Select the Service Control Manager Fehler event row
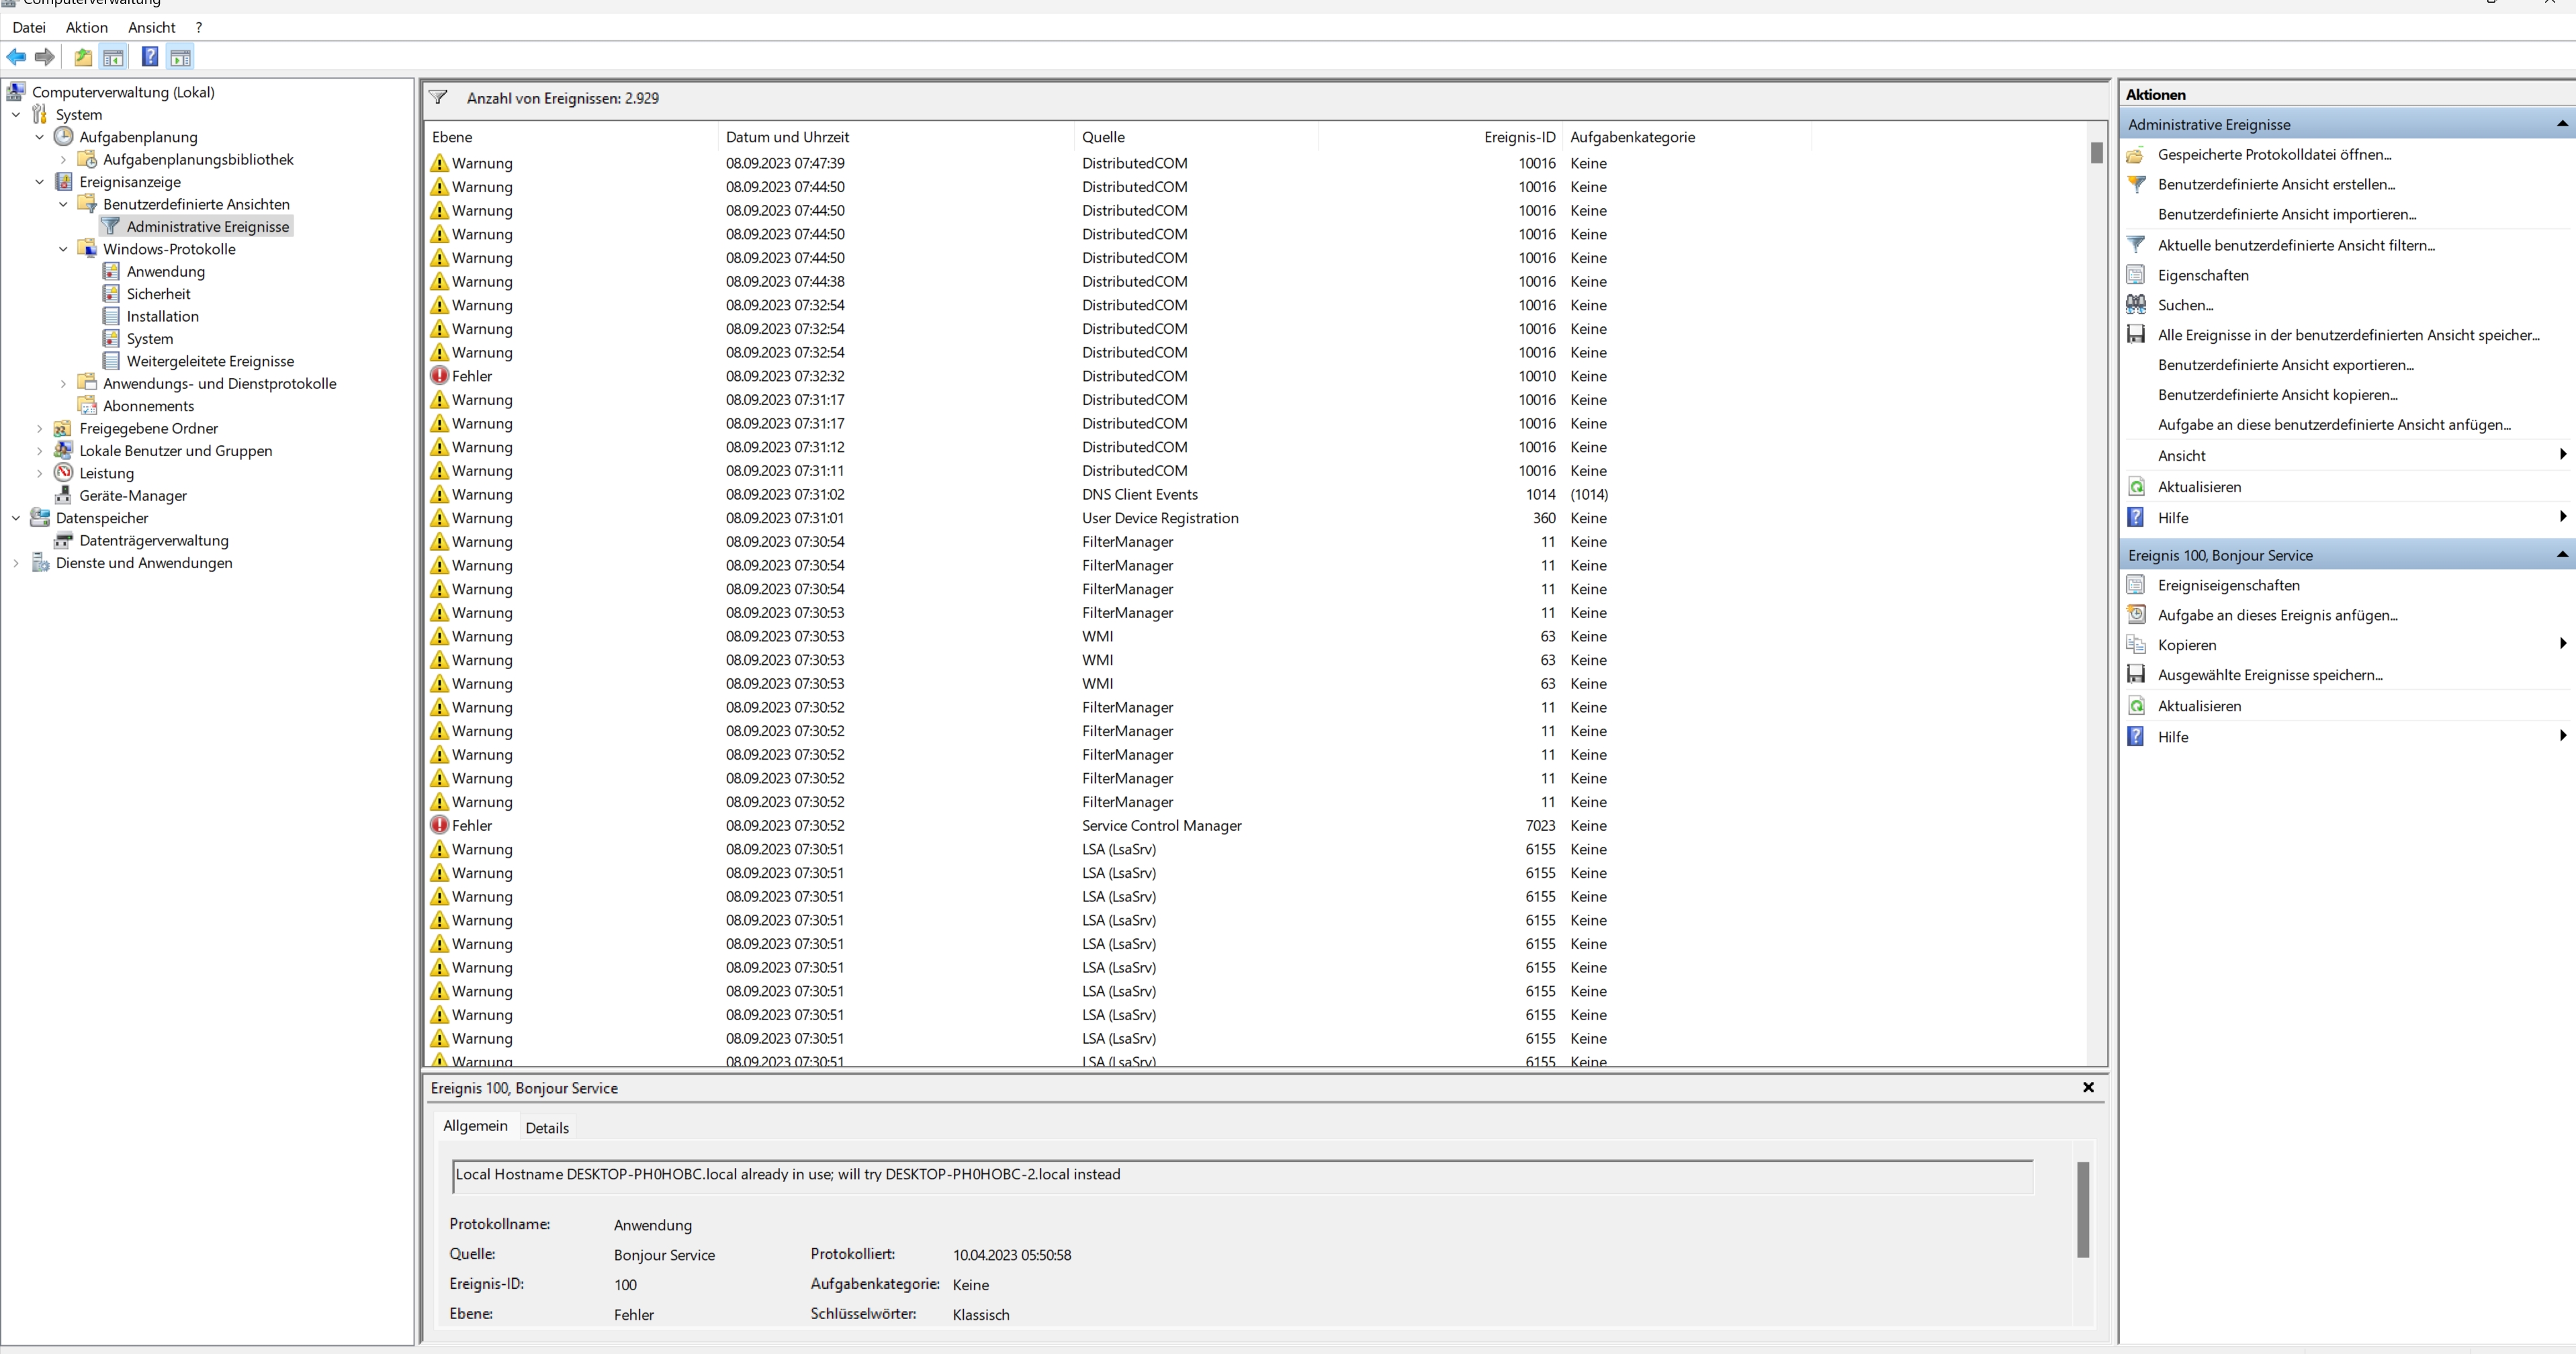Image resolution: width=2576 pixels, height=1354 pixels. click(x=1160, y=825)
